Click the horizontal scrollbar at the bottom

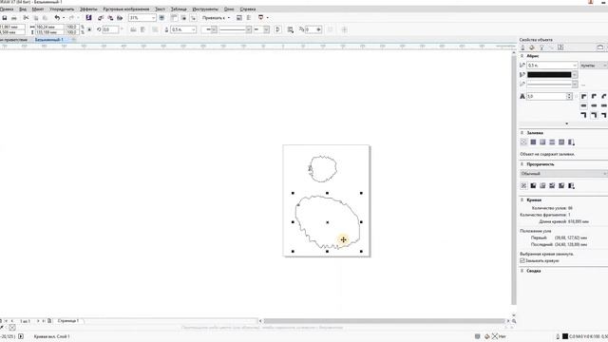pyautogui.click(x=384, y=321)
